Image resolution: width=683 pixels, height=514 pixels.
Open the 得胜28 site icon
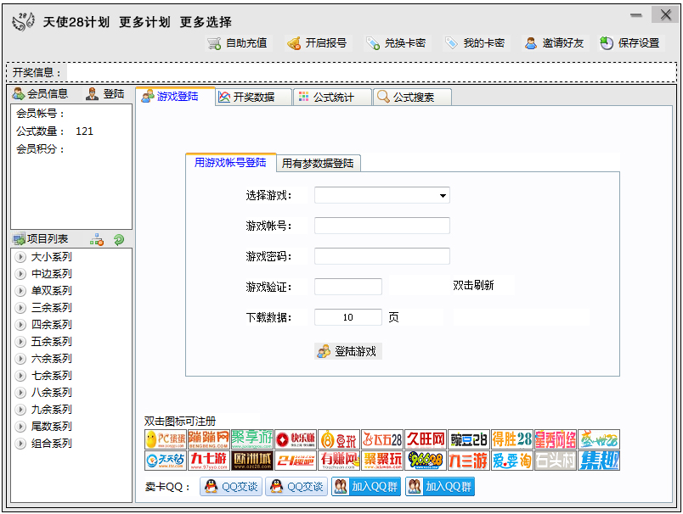[x=512, y=439]
